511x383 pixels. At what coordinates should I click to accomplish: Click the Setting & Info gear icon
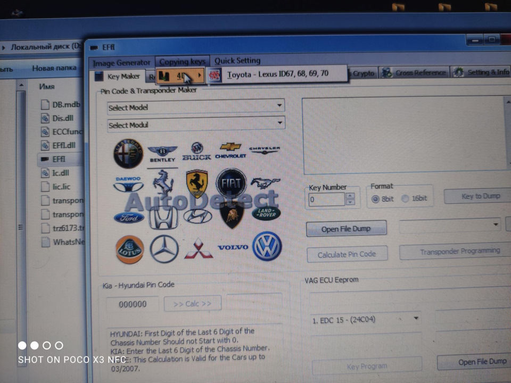pos(458,72)
